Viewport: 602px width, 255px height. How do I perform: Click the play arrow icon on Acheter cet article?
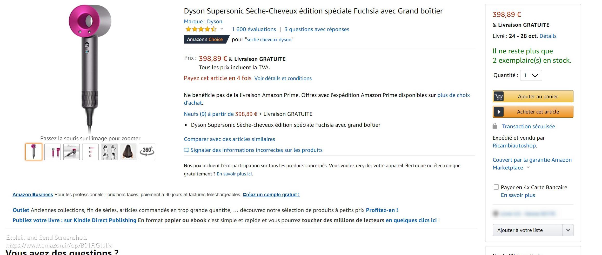click(498, 112)
